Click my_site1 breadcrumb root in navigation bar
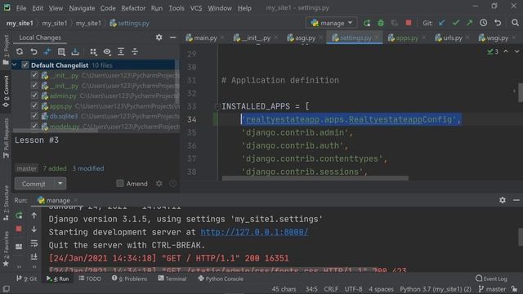 (x=20, y=23)
